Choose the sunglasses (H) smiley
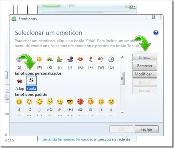174x148 pixels. tap(70, 102)
